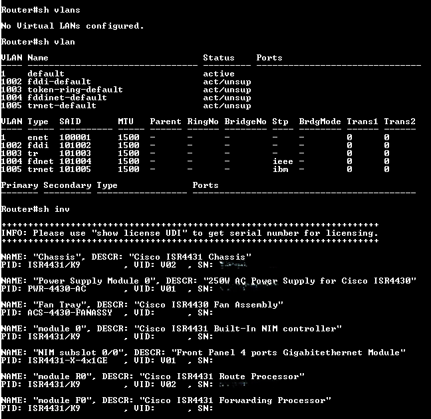Click 'NIM subslot 0/0' name
Viewport: 431px width, 419px height.
[80, 353]
